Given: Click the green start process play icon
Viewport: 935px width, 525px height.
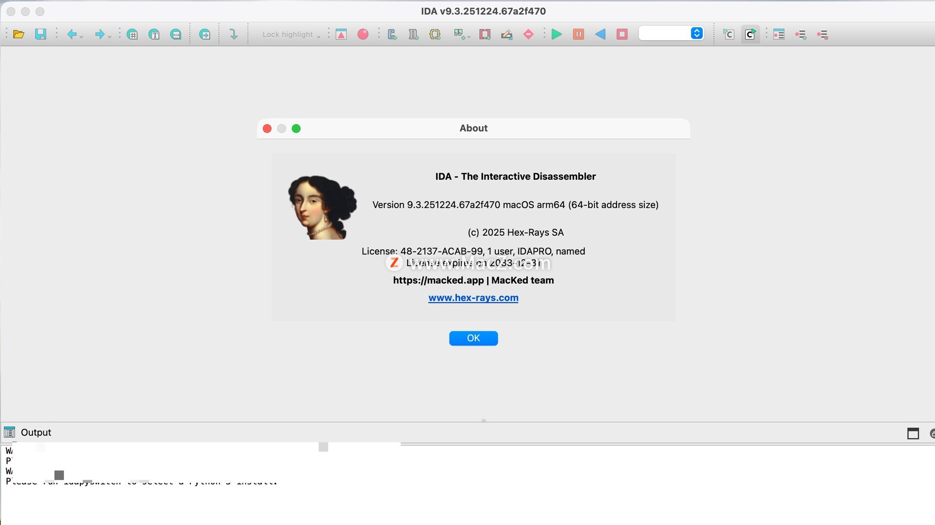Looking at the screenshot, I should click(x=556, y=34).
